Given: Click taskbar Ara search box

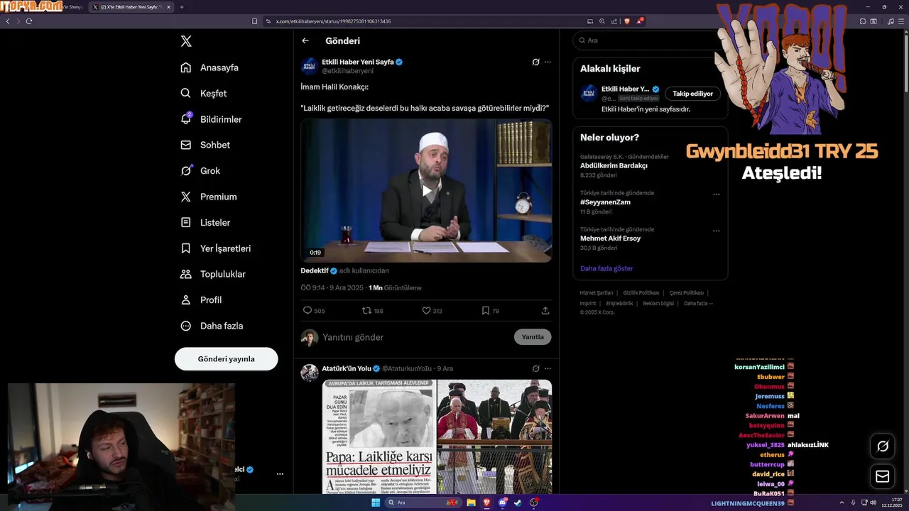Looking at the screenshot, I should point(423,502).
